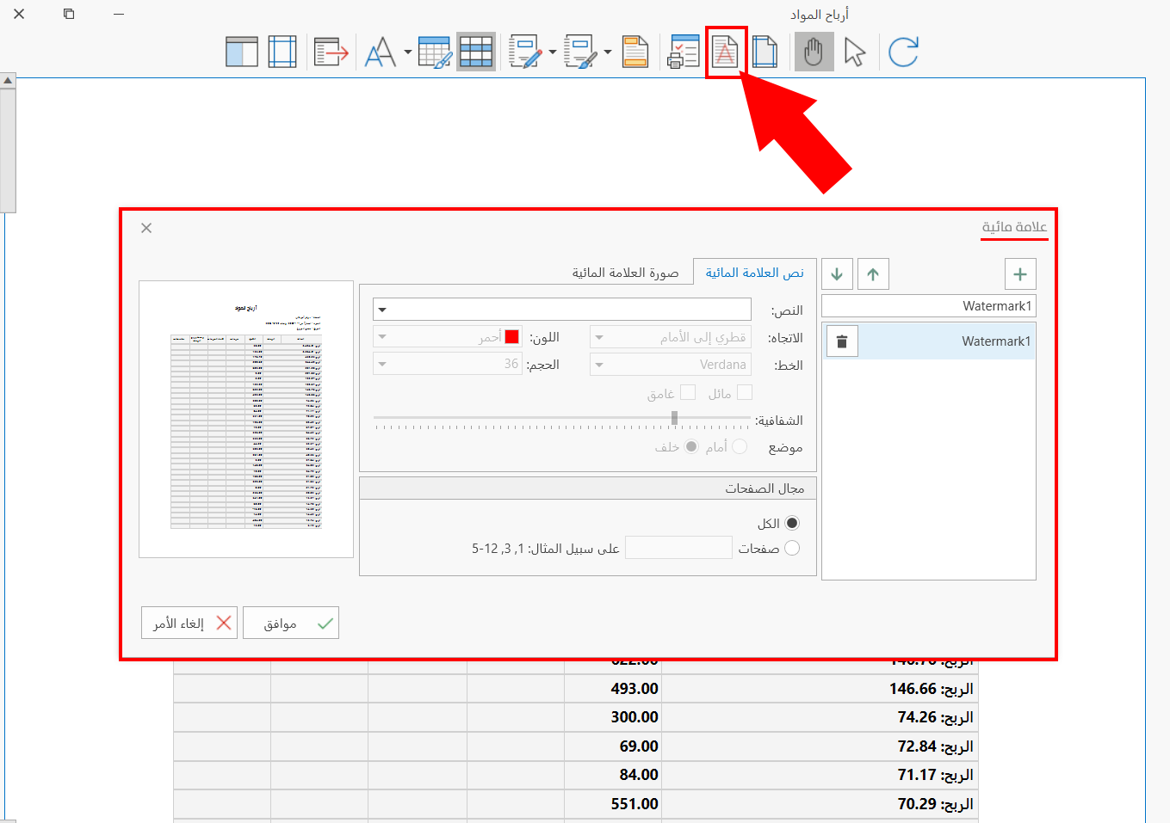Click the page borders icon beside watermark
The width and height of the screenshot is (1170, 823).
pyautogui.click(x=765, y=52)
